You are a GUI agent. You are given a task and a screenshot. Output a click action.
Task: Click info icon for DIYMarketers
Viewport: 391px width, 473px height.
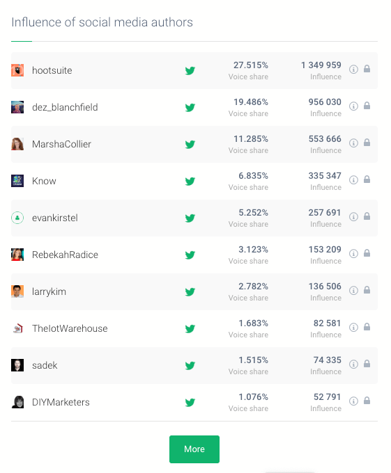click(353, 401)
